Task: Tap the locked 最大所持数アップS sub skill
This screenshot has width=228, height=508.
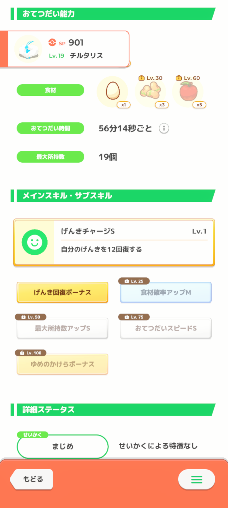Action: [x=62, y=328]
